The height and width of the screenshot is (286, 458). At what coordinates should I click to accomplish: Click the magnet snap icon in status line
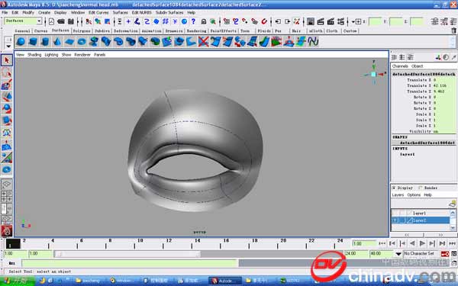click(x=264, y=21)
